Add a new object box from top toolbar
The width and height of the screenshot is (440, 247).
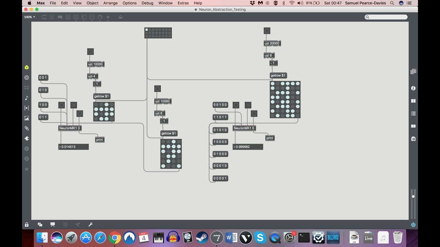tap(44, 17)
